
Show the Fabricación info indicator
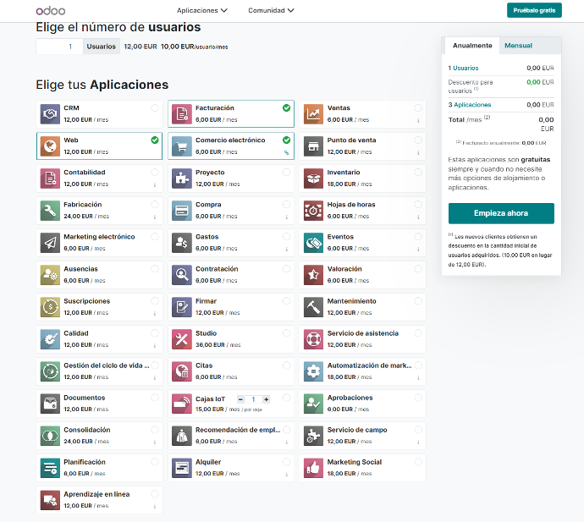[x=155, y=217]
